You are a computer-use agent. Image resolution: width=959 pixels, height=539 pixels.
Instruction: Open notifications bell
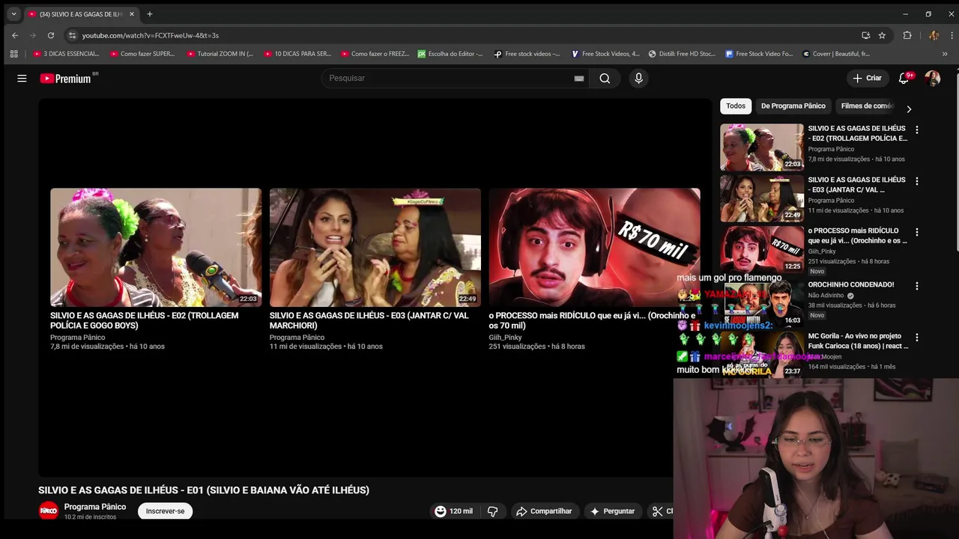pyautogui.click(x=904, y=78)
